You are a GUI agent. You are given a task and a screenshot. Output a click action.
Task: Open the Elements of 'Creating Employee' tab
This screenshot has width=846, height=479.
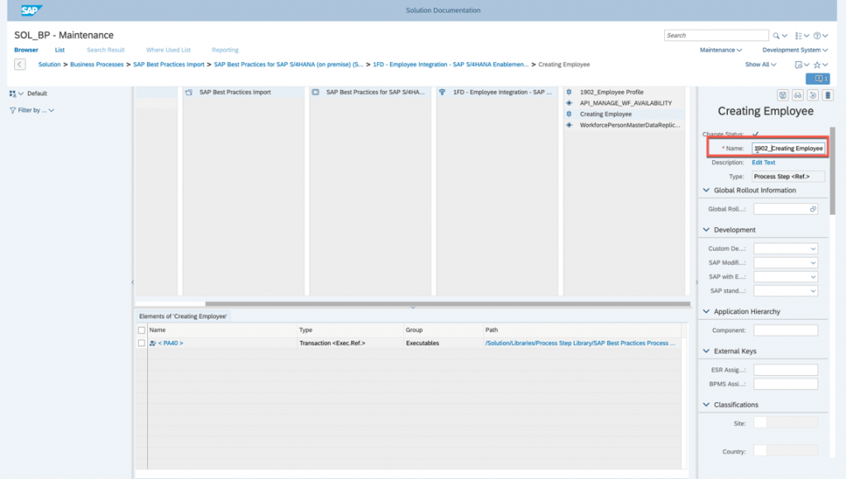click(x=183, y=316)
